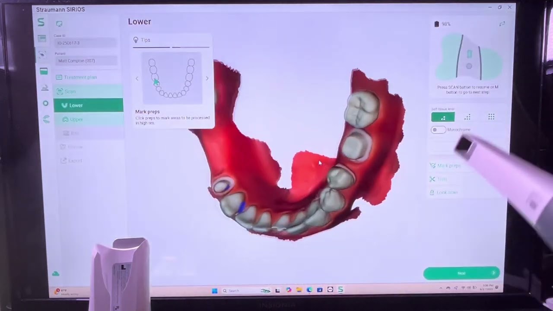Click the Mark preps tool
The image size is (553, 311).
pos(445,165)
